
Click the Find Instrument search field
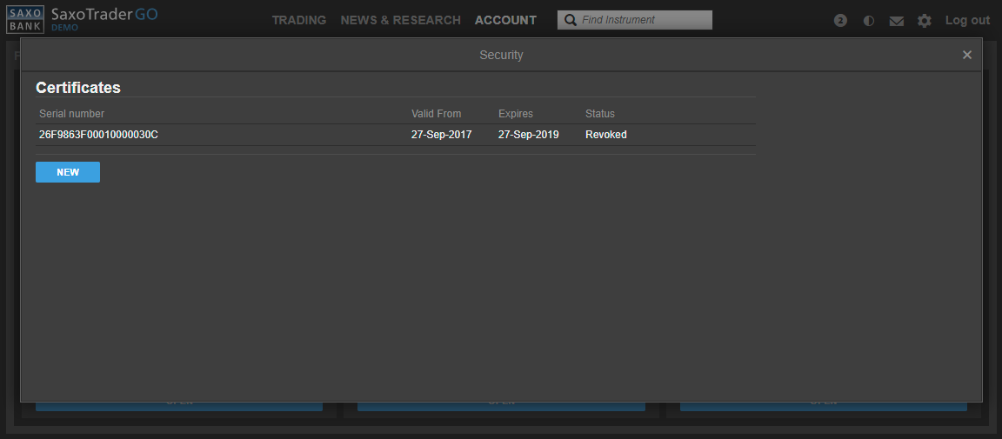[x=644, y=20]
